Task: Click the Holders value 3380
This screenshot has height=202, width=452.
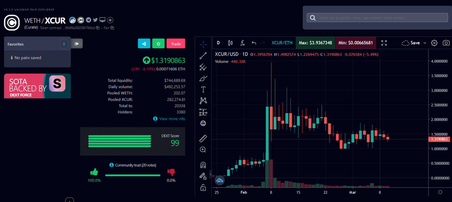Action: (x=181, y=112)
